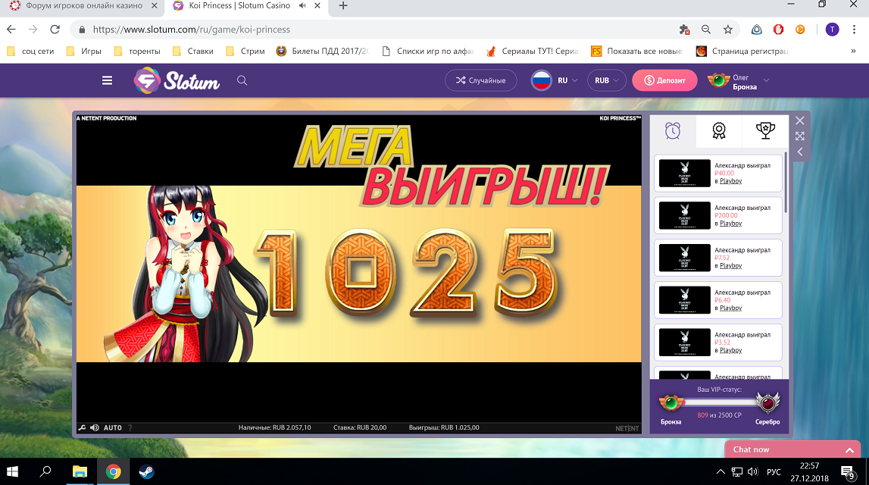Close the Koi Princess tab
This screenshot has width=869, height=485.
(317, 5)
